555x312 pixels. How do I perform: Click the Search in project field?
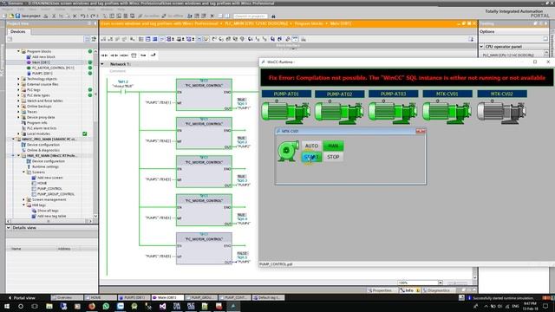[x=251, y=16]
